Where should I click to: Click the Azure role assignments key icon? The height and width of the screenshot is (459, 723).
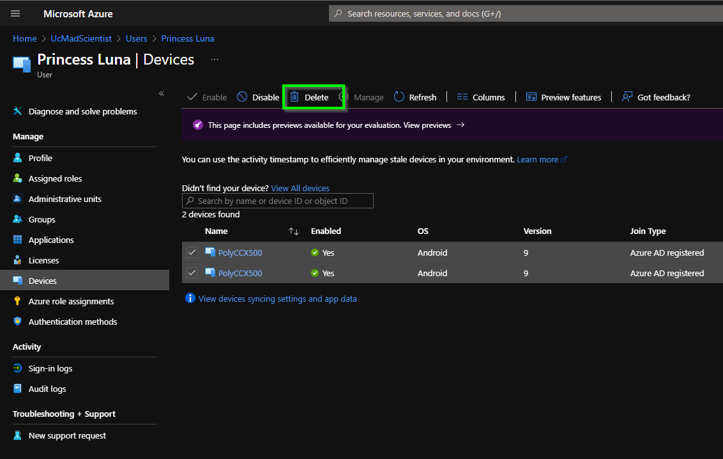[x=17, y=300]
